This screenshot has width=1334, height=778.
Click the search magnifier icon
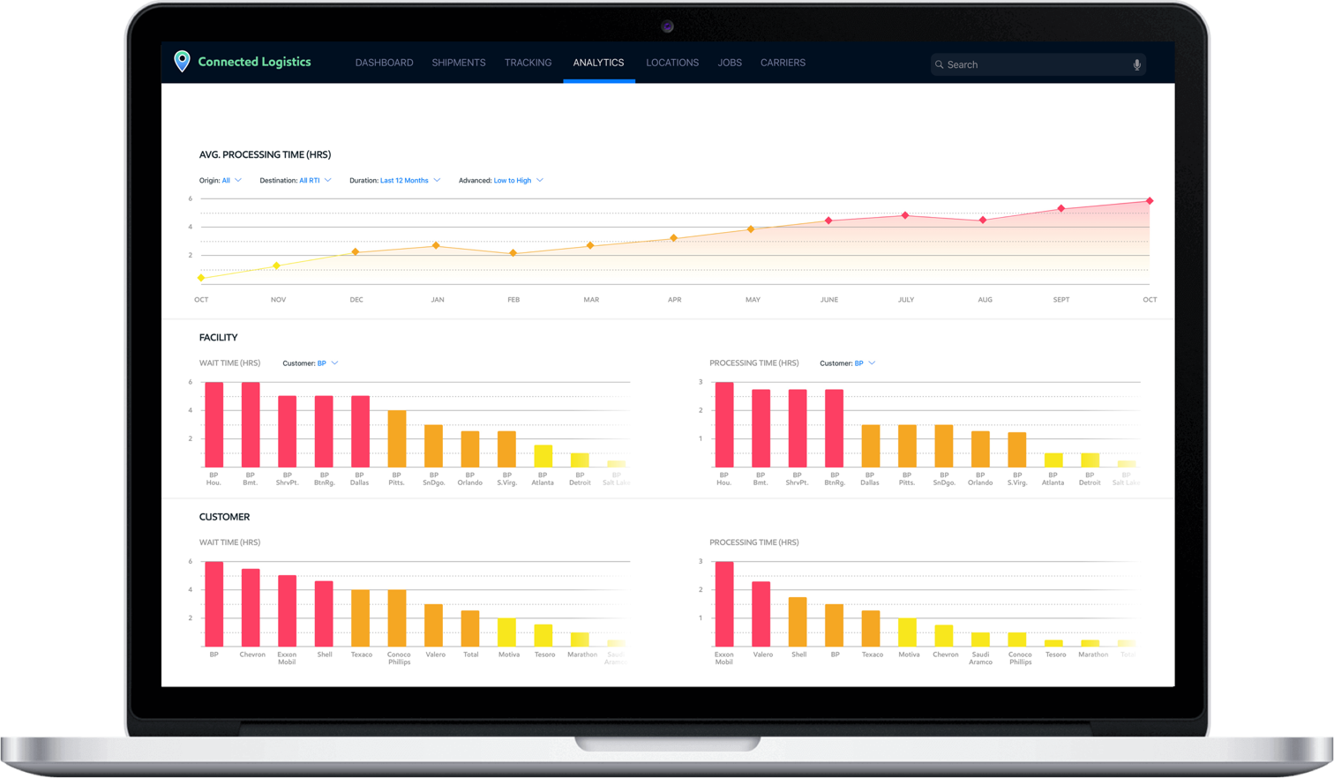940,64
